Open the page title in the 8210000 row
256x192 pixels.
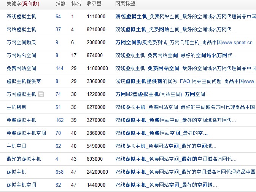pos(175,29)
